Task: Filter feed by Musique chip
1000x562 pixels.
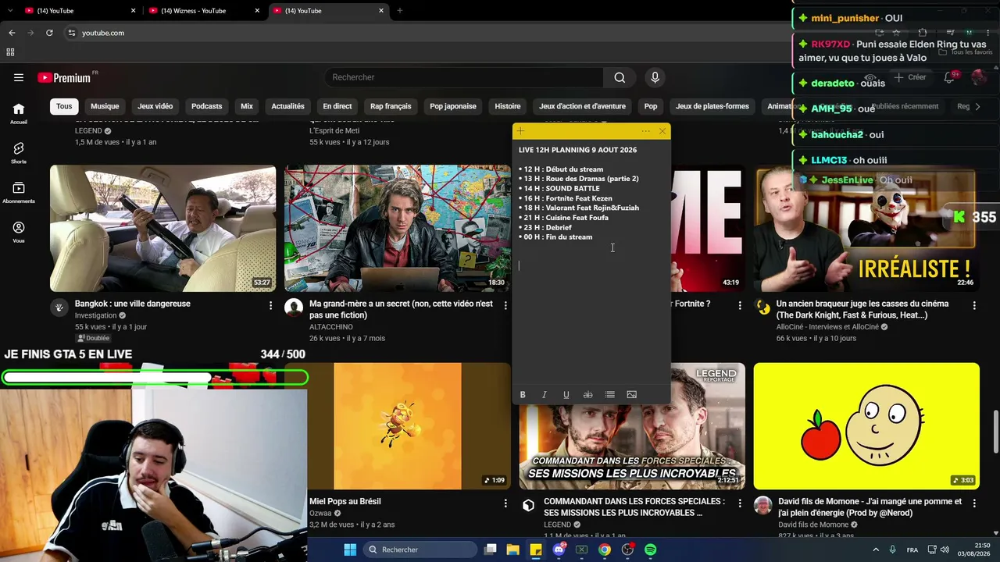Action: coord(105,106)
